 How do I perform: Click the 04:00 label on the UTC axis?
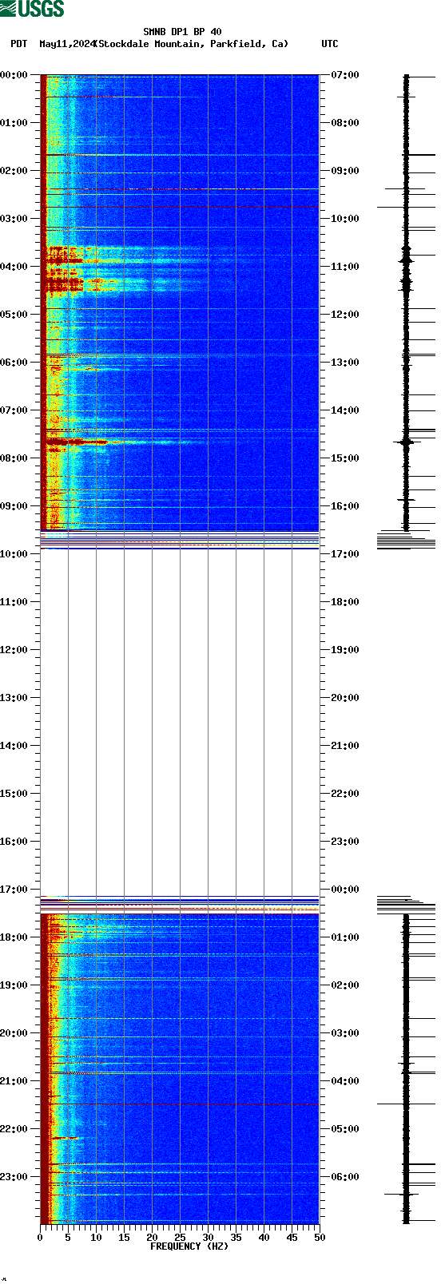(345, 1081)
